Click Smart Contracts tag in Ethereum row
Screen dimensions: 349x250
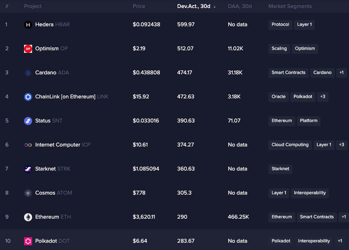click(x=317, y=217)
